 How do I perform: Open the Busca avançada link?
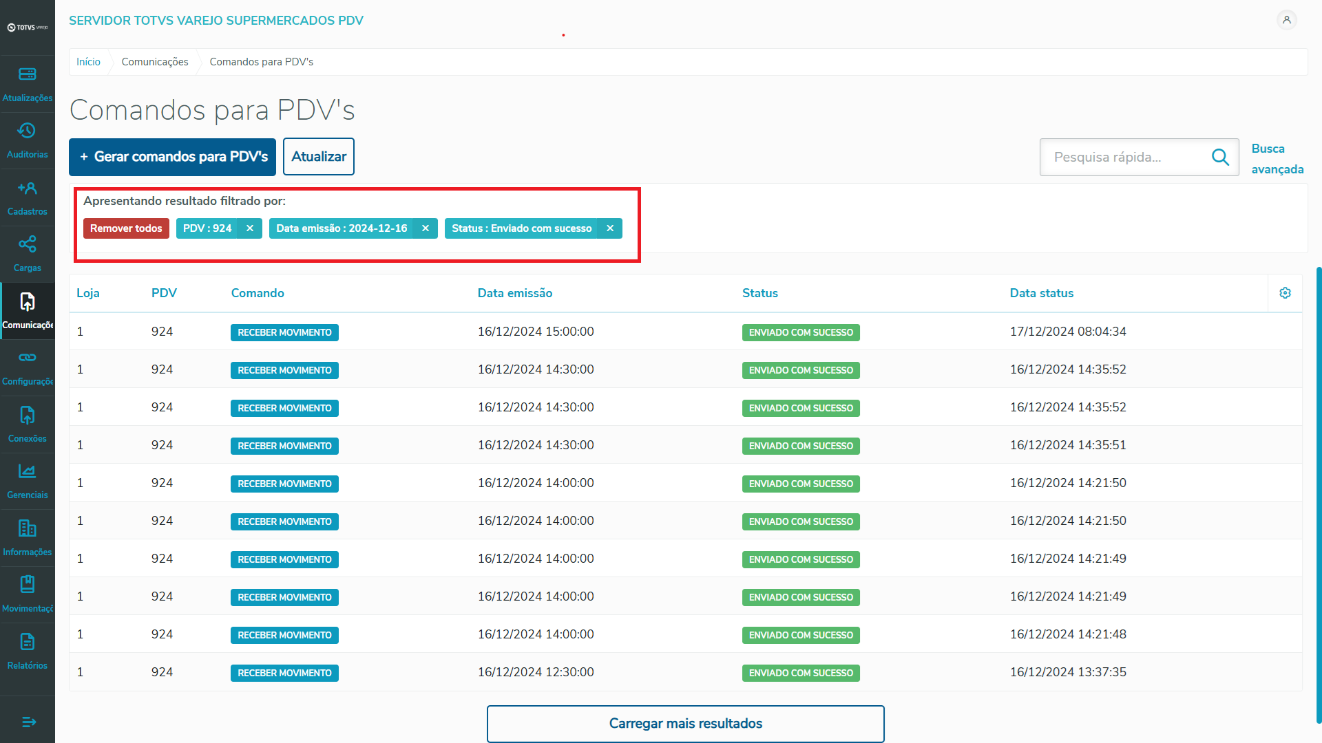1277,159
